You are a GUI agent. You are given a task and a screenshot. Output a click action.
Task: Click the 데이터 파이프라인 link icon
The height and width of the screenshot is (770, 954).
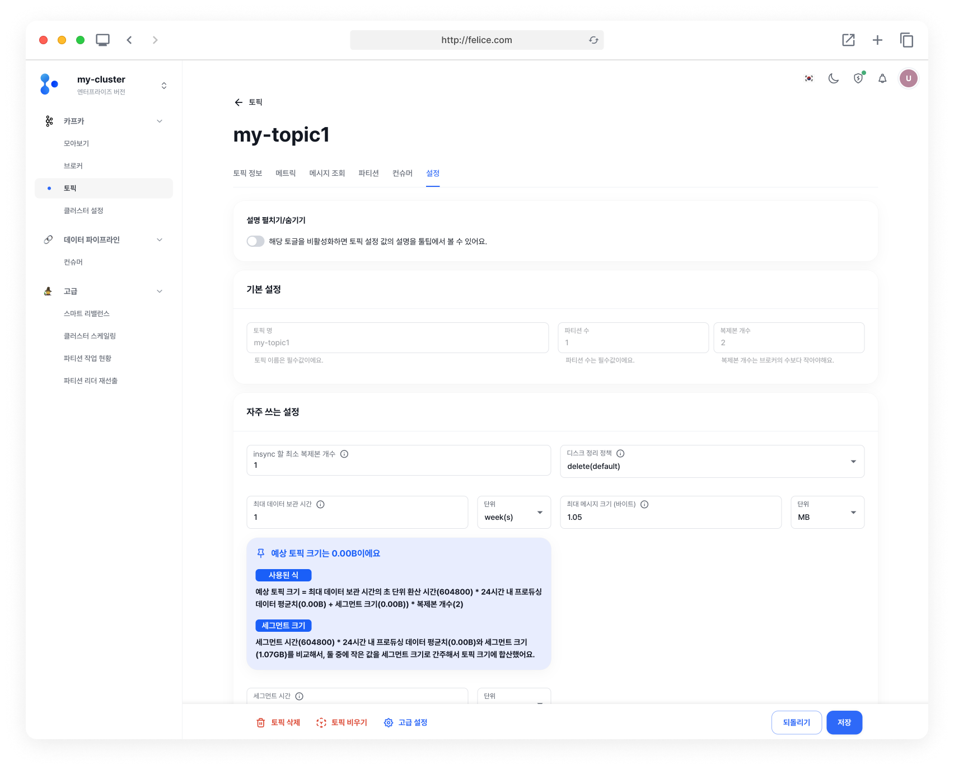pos(48,240)
